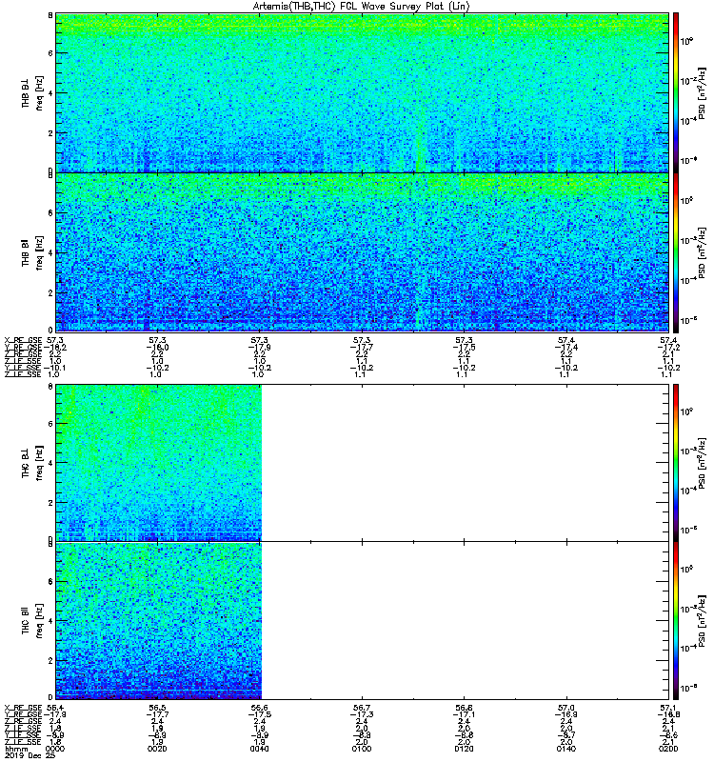Click the 'THC B∥ freq [Hz]' axis label

coord(32,621)
